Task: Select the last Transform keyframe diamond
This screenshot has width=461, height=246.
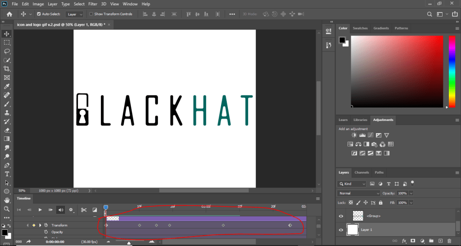Action: [x=290, y=225]
